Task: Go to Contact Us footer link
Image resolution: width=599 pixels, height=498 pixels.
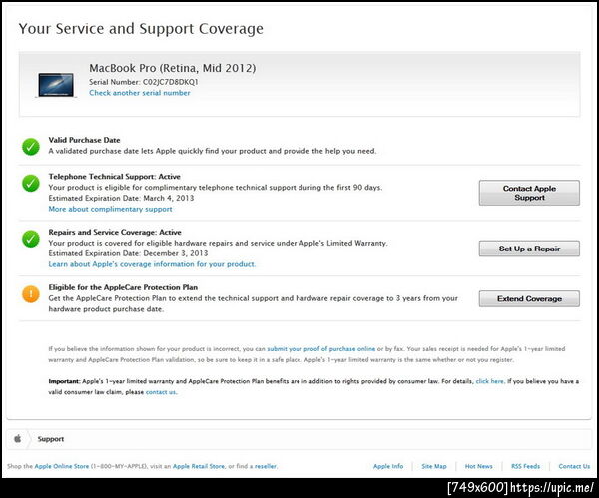Action: (x=574, y=466)
